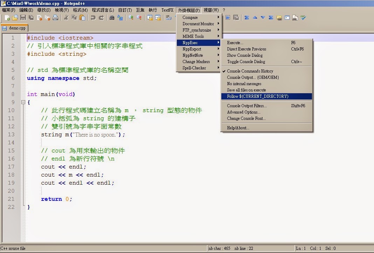
Task: Open the 檔案(F) menu
Action: coord(9,10)
